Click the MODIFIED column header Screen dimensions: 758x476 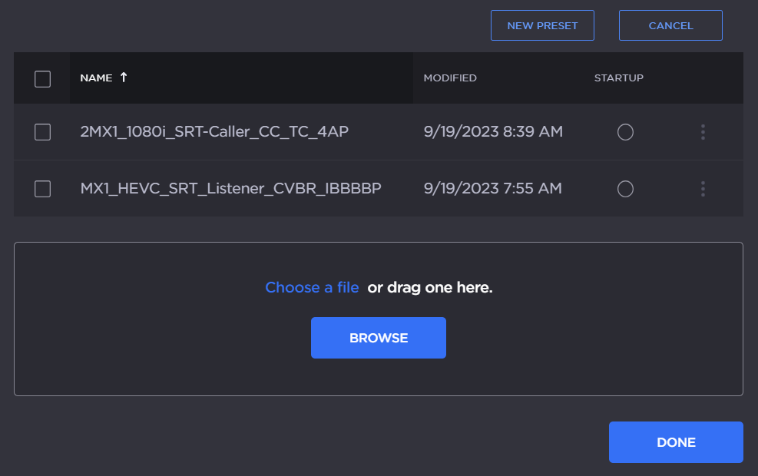pyautogui.click(x=450, y=78)
